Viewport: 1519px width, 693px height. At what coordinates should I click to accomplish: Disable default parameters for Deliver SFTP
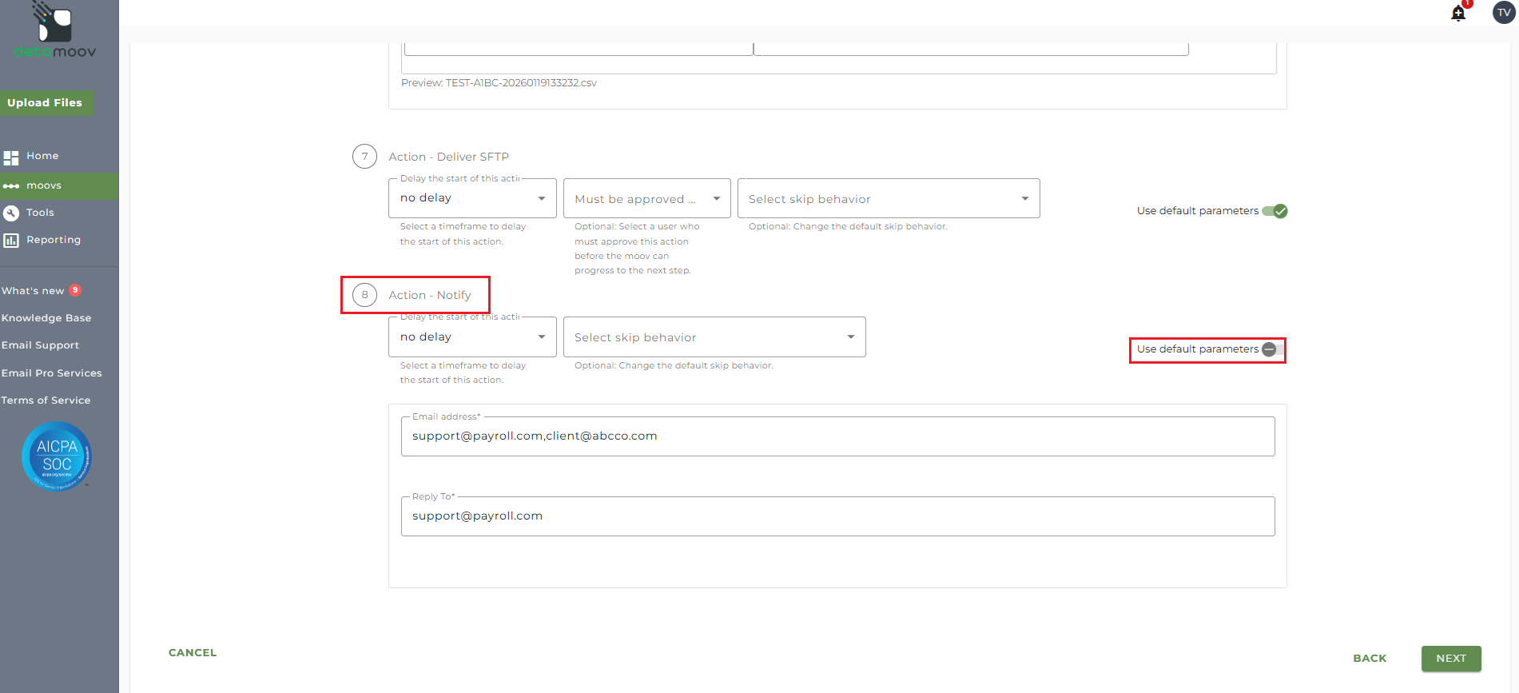1274,211
